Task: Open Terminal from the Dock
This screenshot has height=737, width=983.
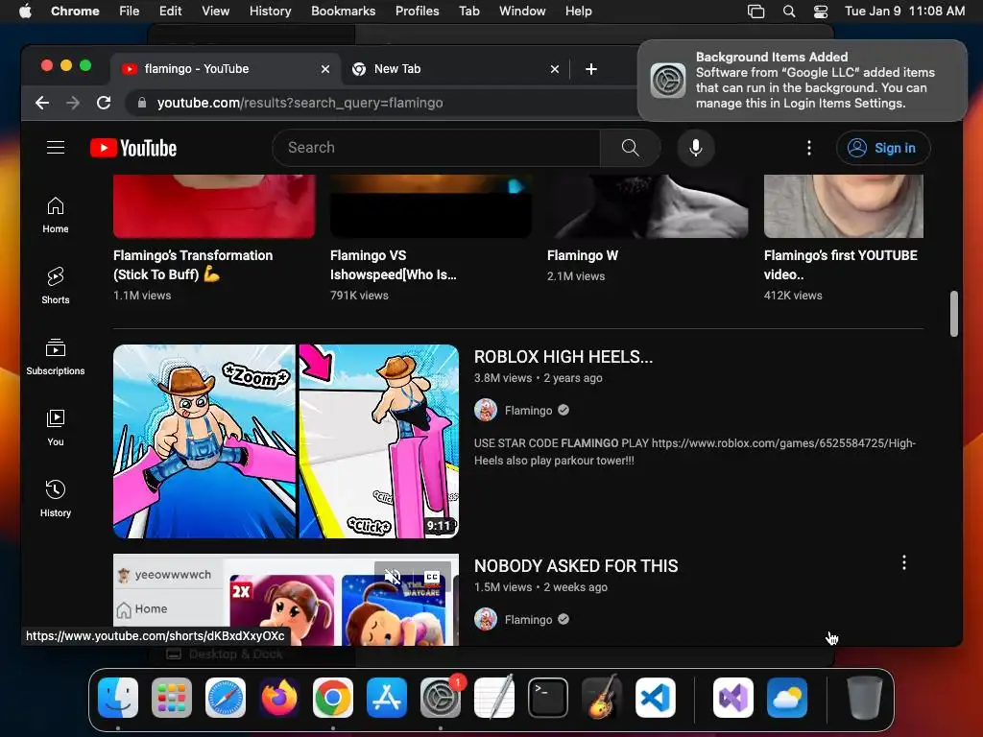Action: click(548, 698)
